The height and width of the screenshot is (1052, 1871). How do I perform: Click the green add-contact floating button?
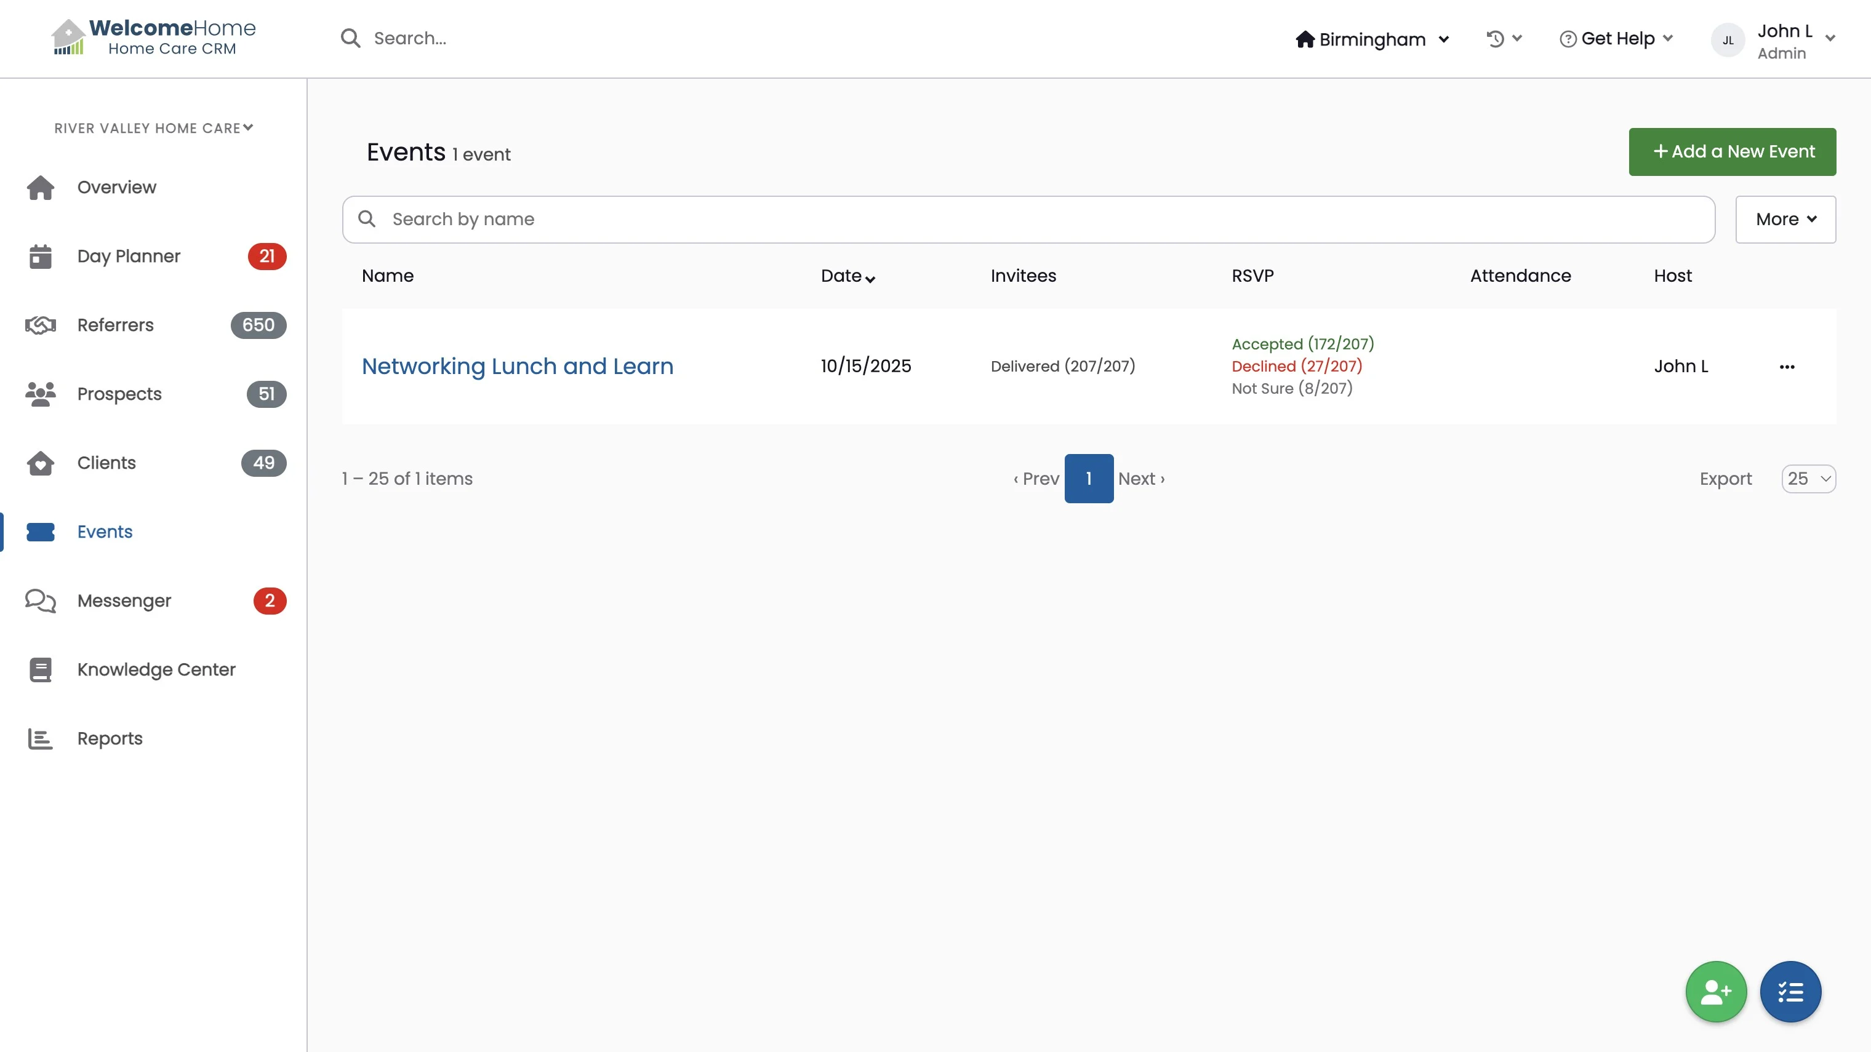click(1715, 992)
